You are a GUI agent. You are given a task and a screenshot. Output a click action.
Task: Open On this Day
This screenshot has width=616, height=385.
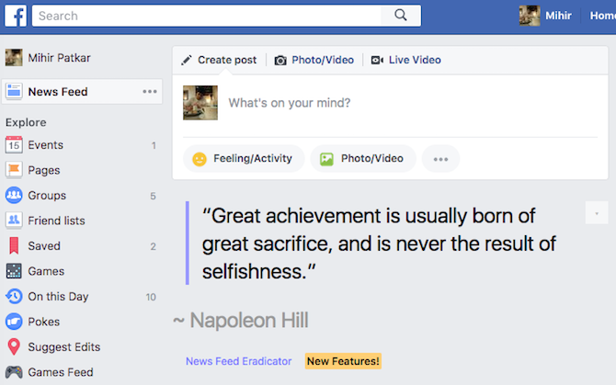click(58, 297)
